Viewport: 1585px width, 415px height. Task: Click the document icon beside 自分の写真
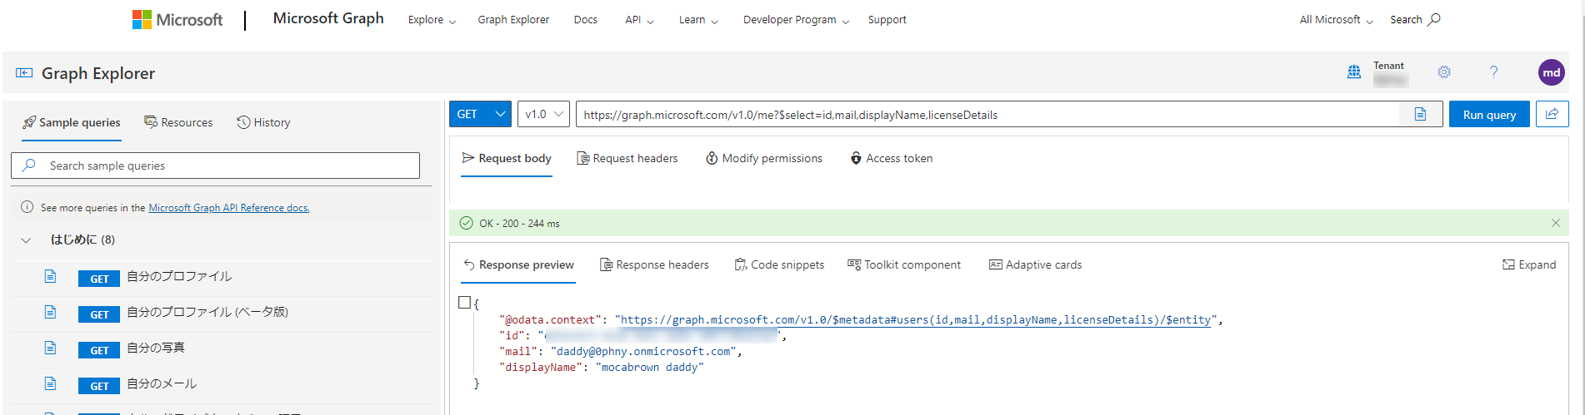50,348
